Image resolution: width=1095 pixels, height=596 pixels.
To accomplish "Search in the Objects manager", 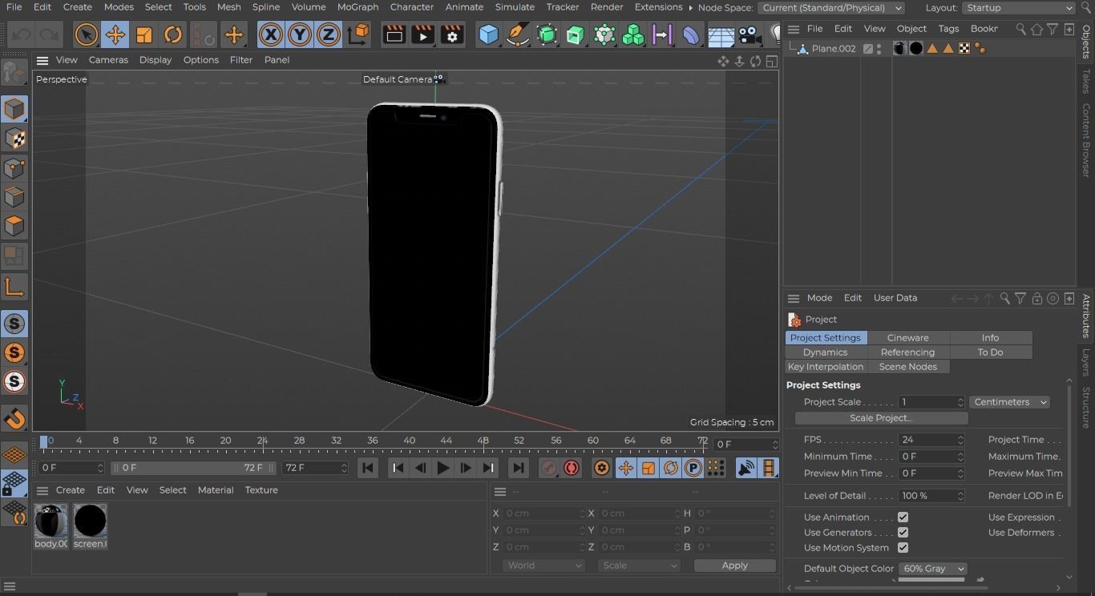I will (x=1020, y=29).
